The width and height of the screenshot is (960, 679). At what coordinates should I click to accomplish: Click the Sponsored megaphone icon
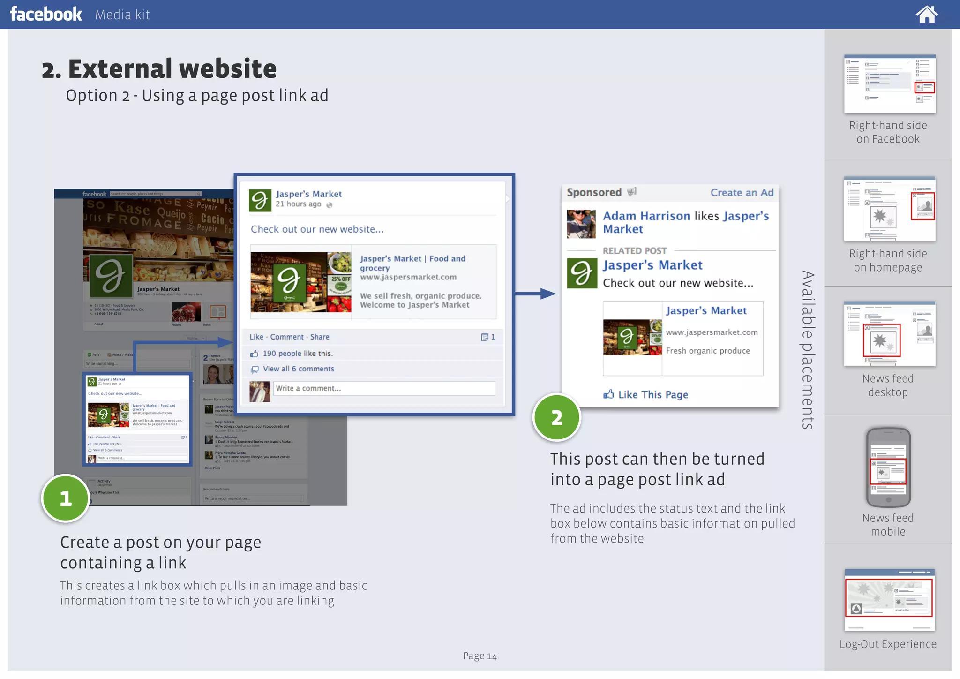[x=632, y=191]
